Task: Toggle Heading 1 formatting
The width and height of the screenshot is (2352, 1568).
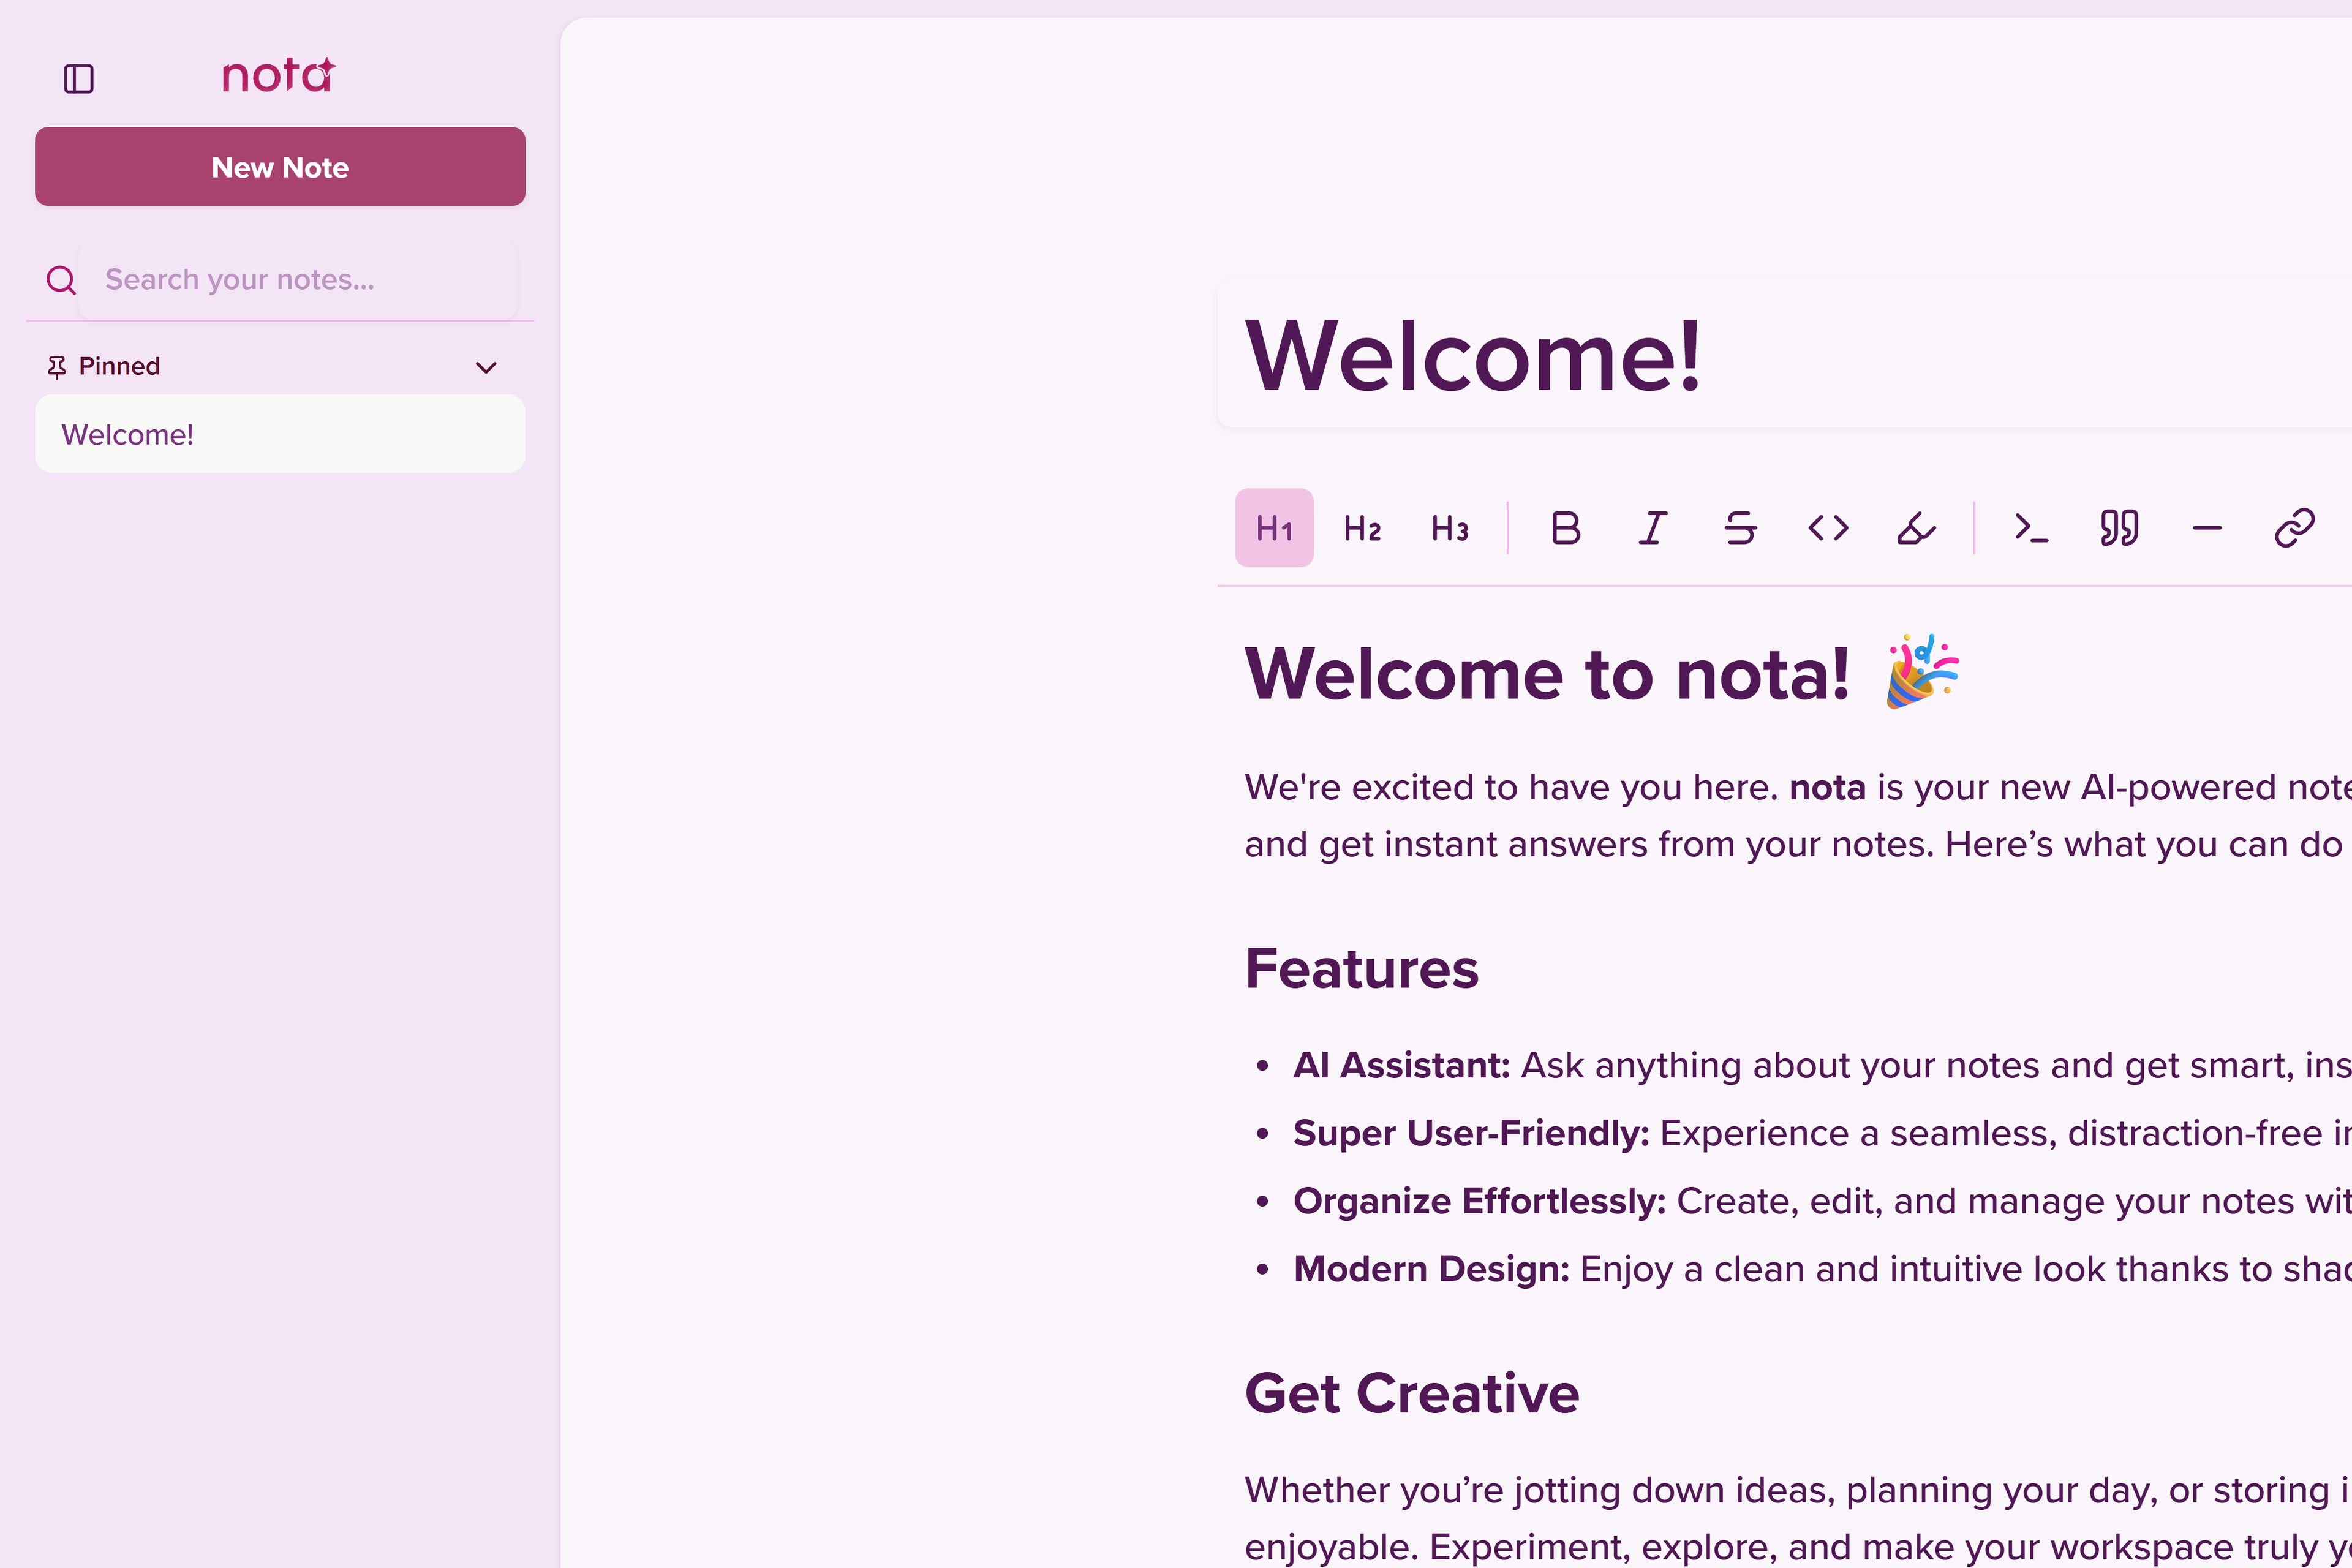Action: [1273, 528]
